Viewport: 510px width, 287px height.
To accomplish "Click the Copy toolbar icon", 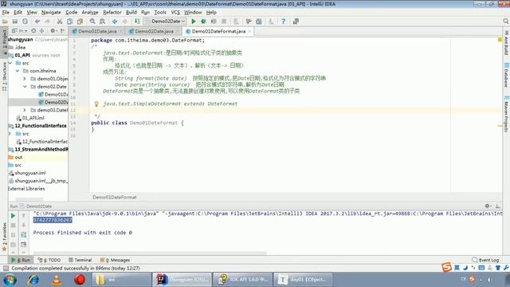I will coord(69,22).
